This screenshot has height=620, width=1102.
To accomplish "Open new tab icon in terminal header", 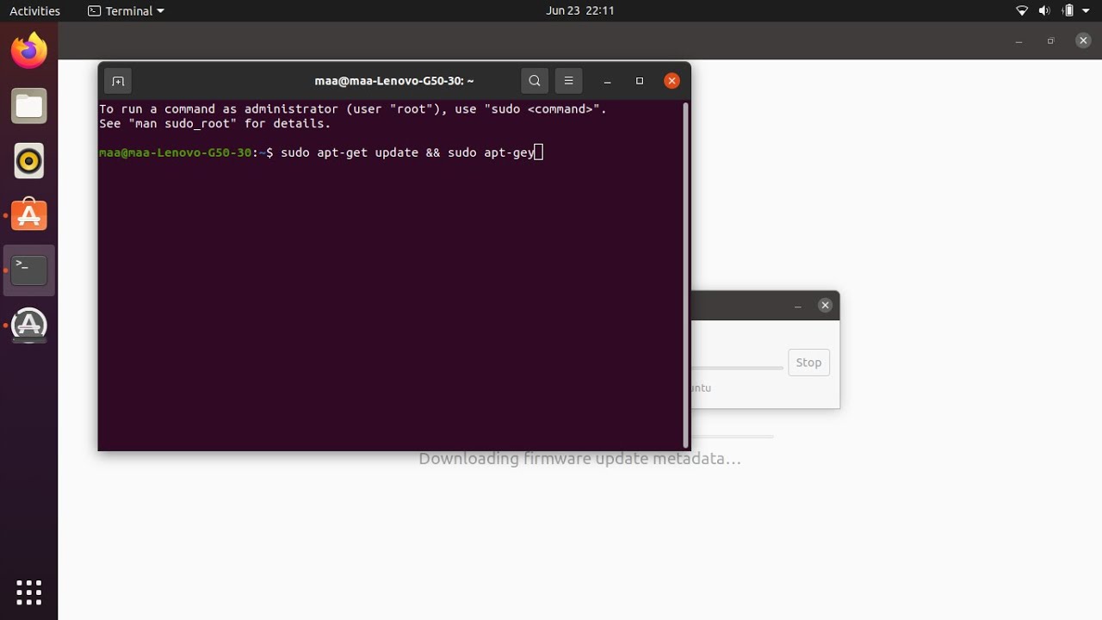I will pos(118,81).
